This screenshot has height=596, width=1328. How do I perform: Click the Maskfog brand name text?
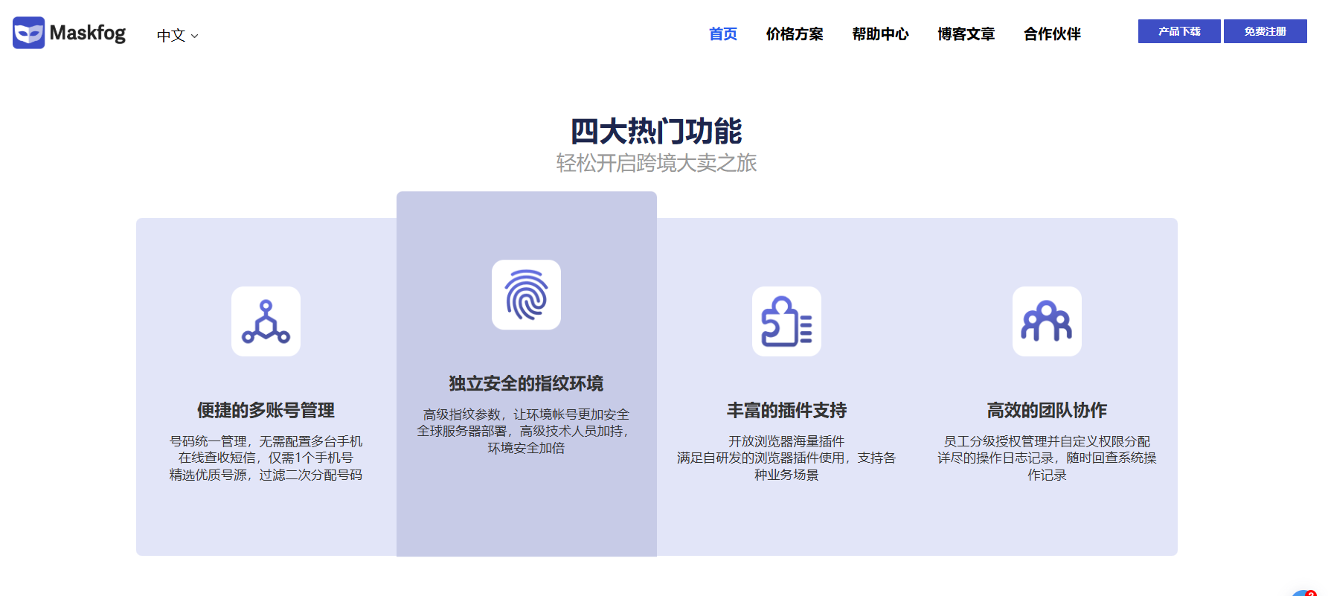pyautogui.click(x=87, y=33)
